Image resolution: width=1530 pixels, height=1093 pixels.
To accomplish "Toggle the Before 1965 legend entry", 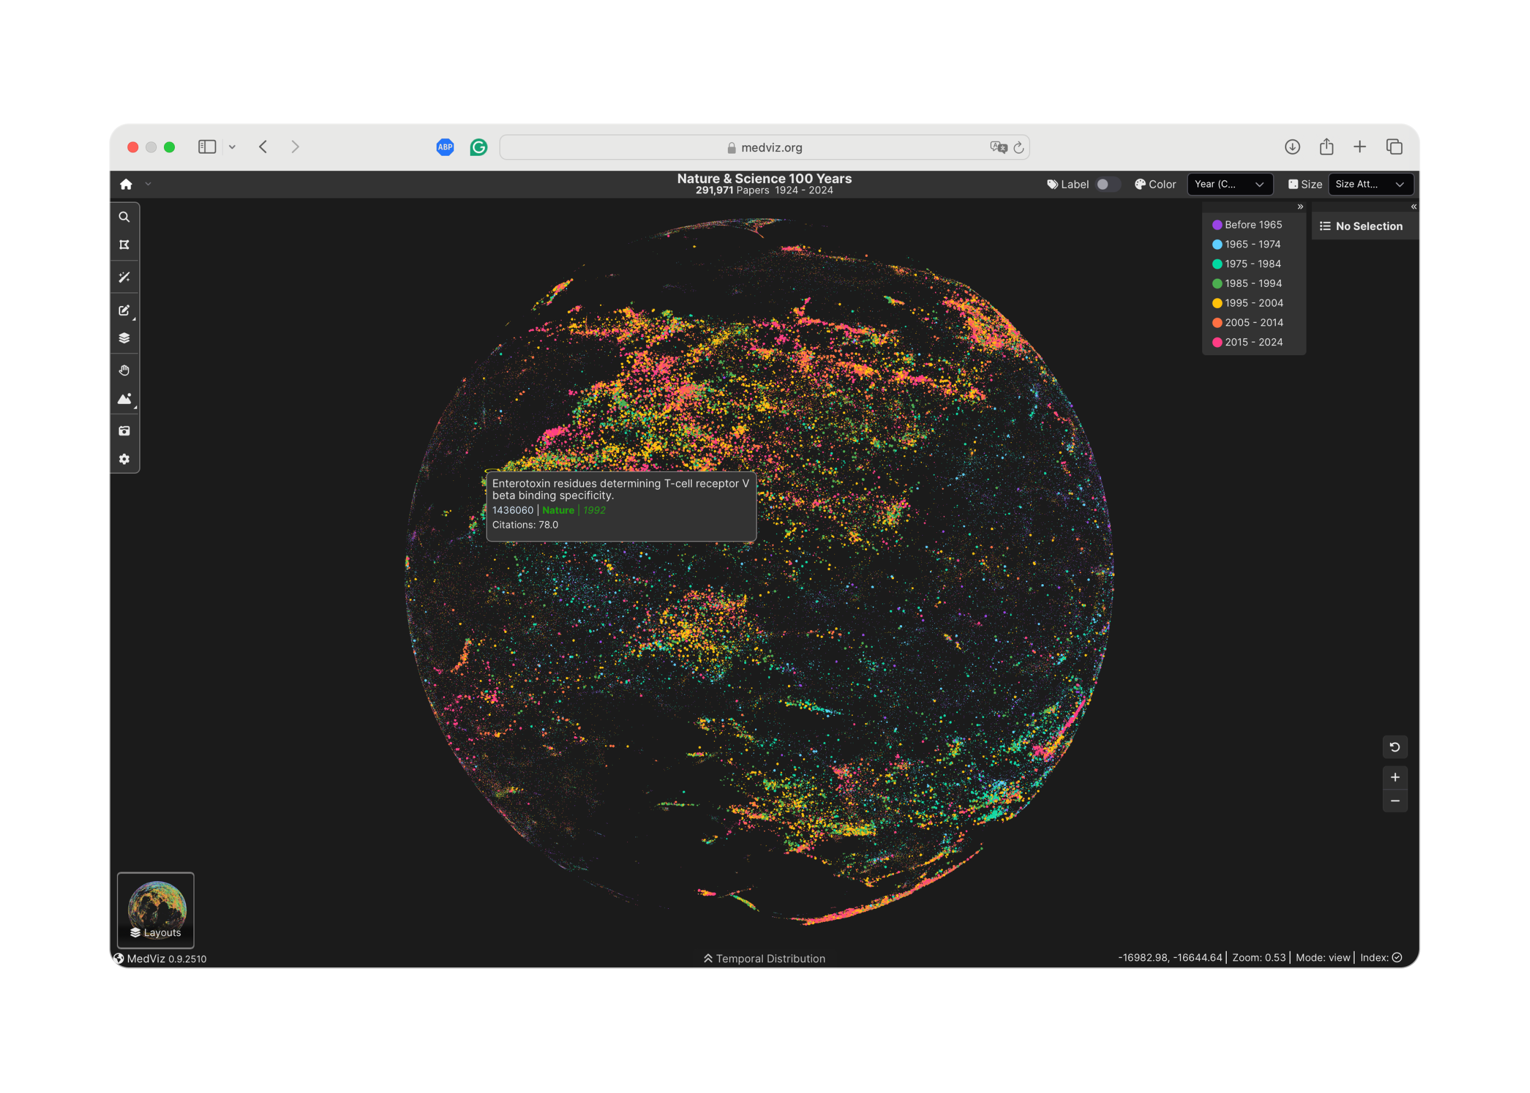I will tap(1247, 225).
